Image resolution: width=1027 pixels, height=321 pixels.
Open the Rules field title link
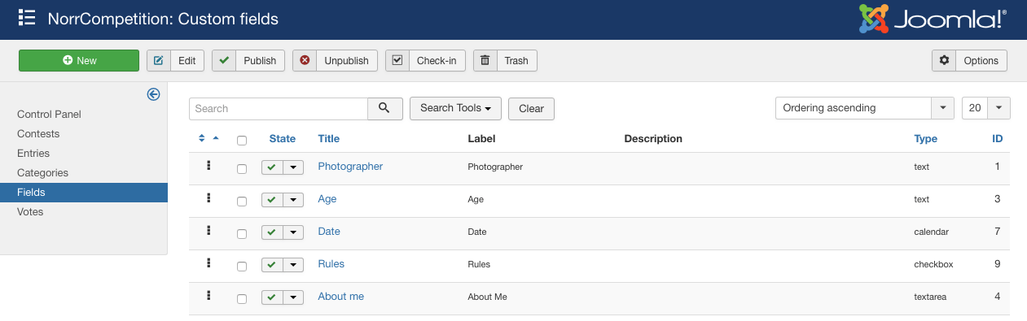(331, 263)
